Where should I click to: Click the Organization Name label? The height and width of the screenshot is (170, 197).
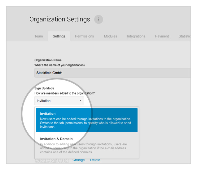(x=48, y=60)
